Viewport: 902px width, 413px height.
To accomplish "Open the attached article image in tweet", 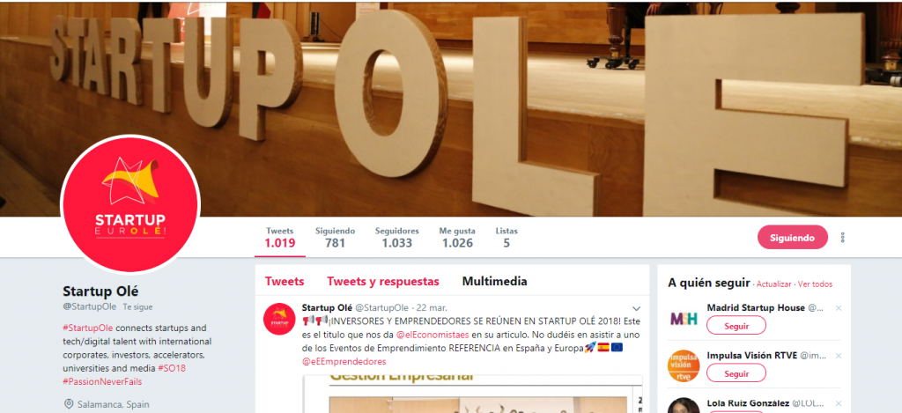I will click(x=472, y=394).
